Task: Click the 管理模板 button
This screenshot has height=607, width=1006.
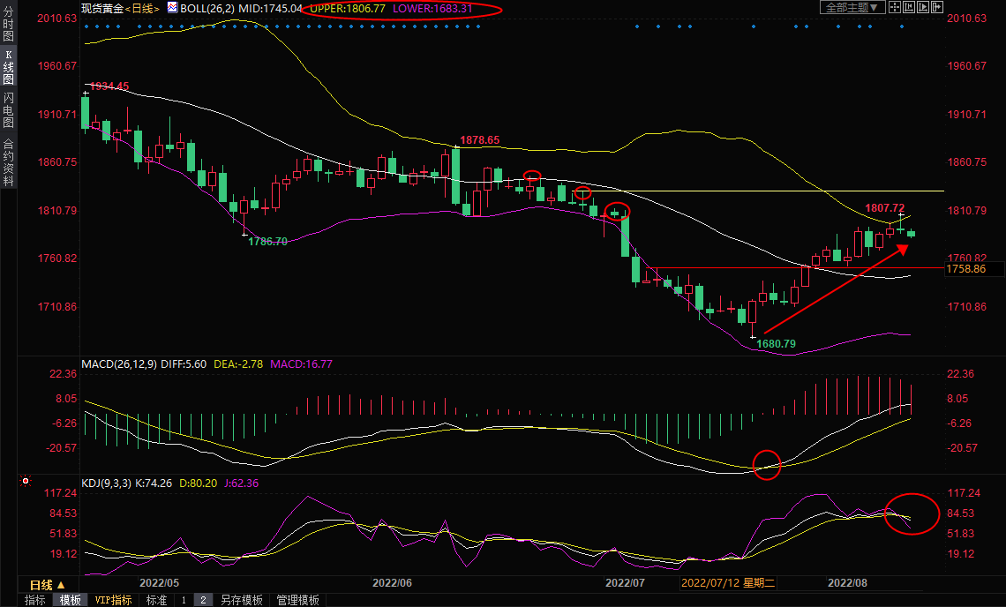Action: 297,600
